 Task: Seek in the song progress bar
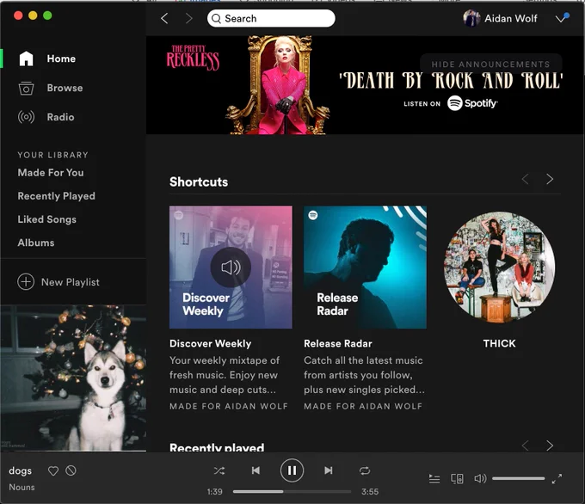coord(292,492)
